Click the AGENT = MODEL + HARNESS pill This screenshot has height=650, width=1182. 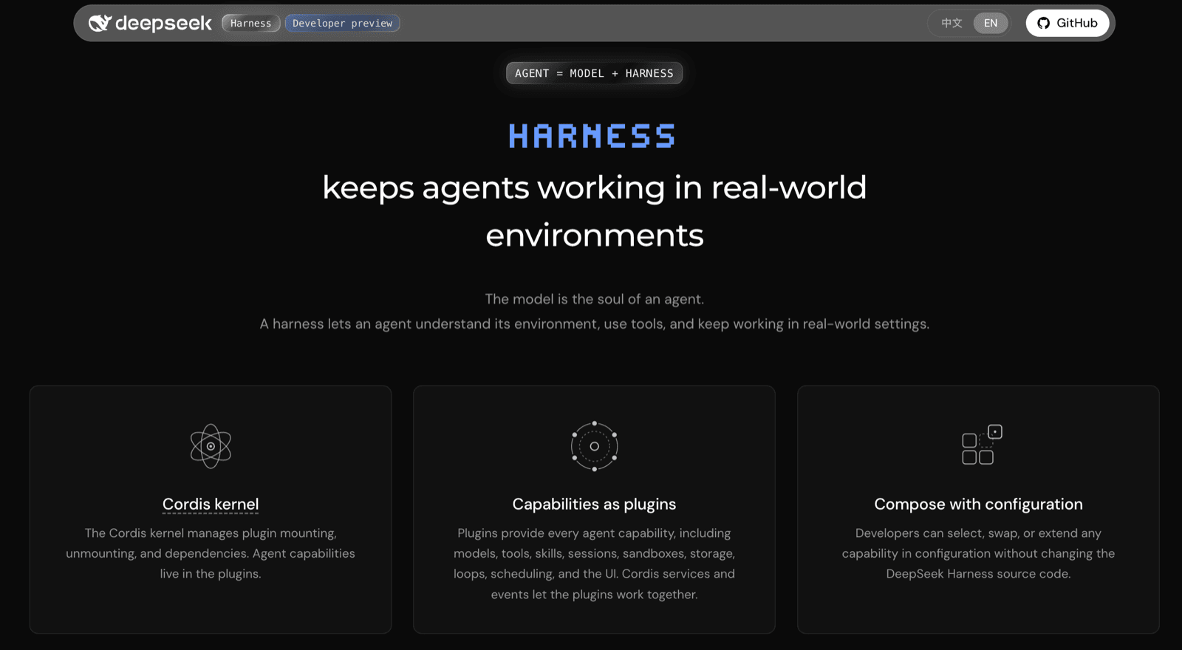[x=594, y=73]
